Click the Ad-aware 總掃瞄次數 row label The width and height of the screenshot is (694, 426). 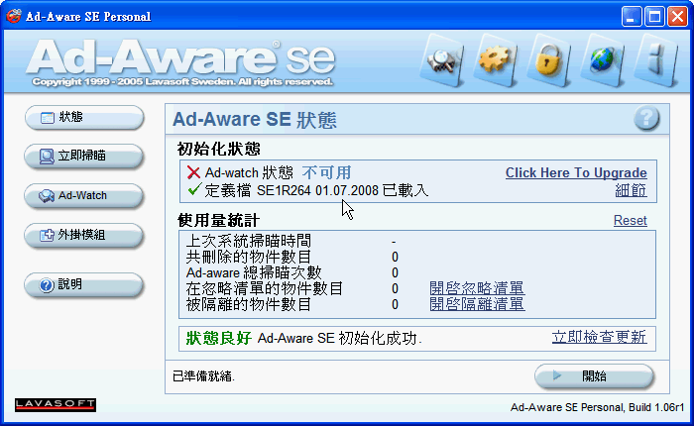pyautogui.click(x=254, y=273)
